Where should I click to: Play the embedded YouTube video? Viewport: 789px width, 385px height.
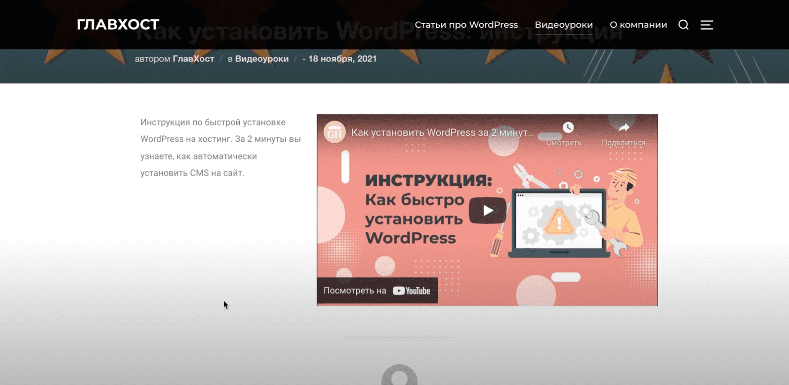point(487,210)
